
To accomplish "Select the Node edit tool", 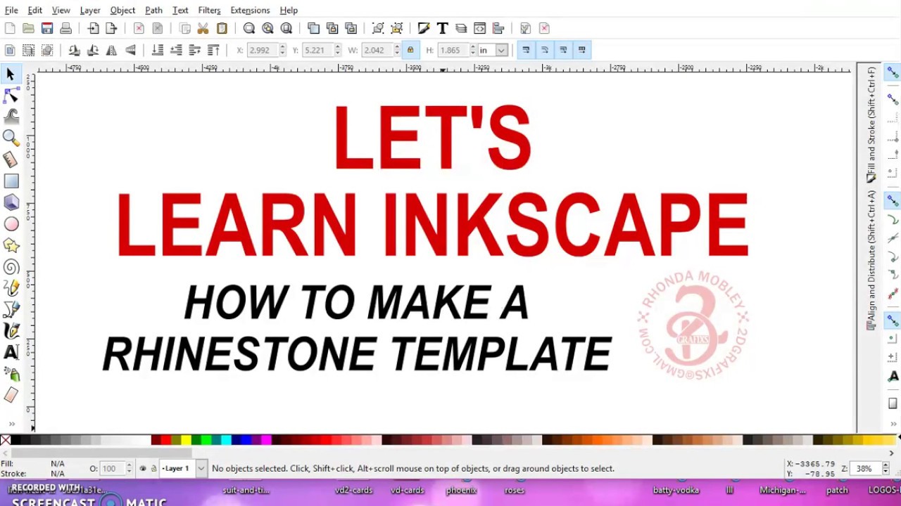I will [11, 96].
